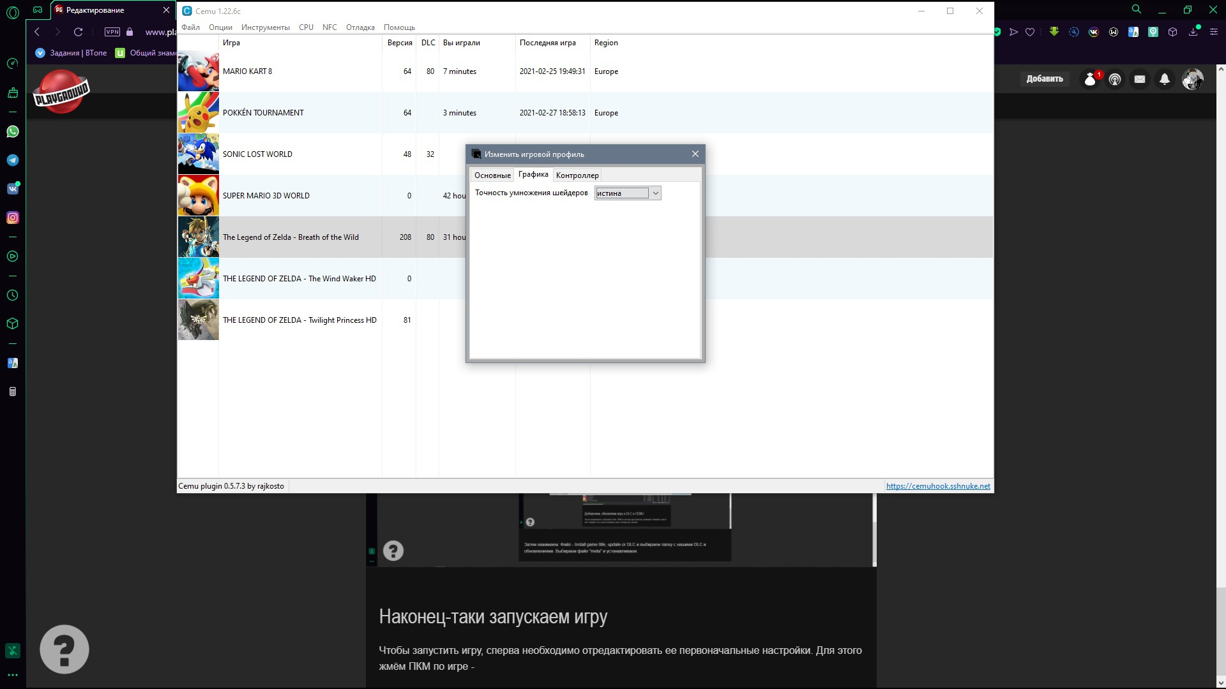This screenshot has width=1226, height=689.
Task: Open the cemuhook.sshnuke.net link
Action: pos(938,486)
